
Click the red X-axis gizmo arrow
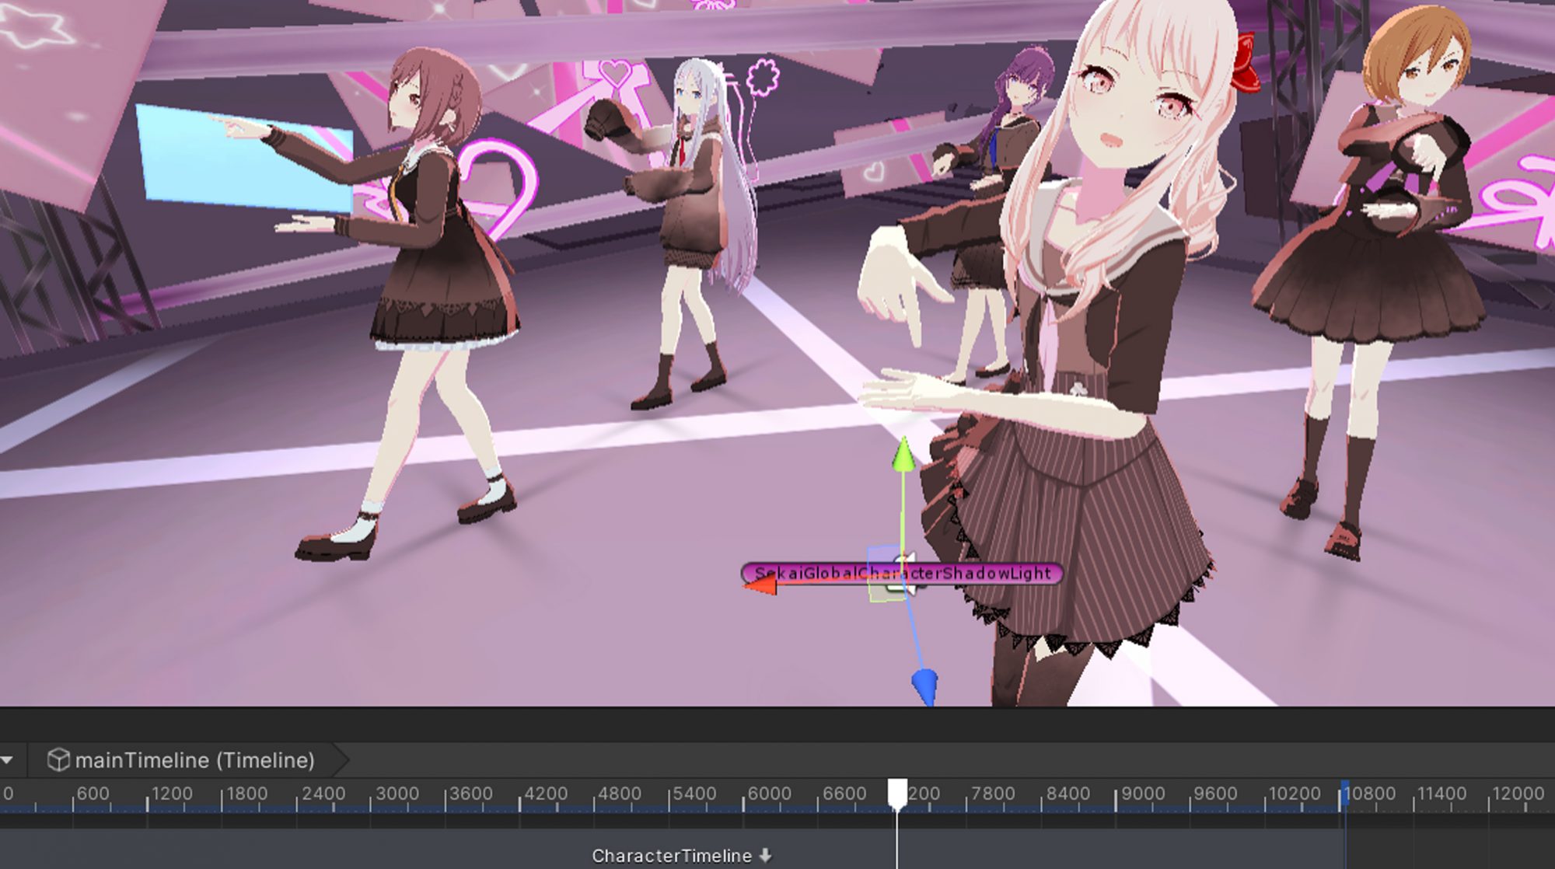click(760, 585)
